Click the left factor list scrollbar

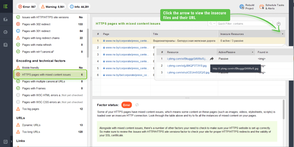click(x=88, y=43)
